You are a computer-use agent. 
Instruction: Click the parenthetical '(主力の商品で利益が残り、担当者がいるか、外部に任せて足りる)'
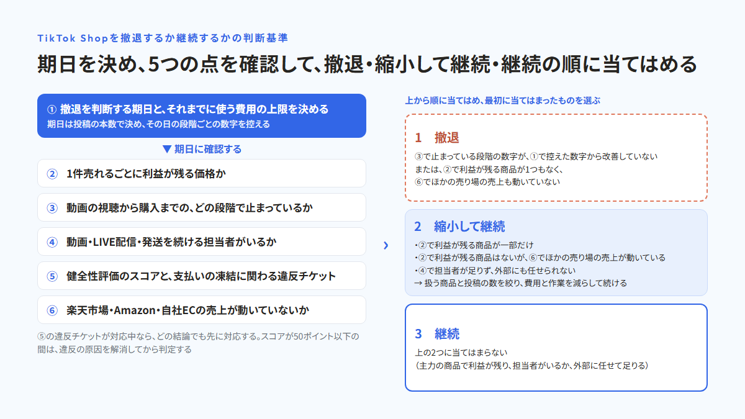[532, 366]
